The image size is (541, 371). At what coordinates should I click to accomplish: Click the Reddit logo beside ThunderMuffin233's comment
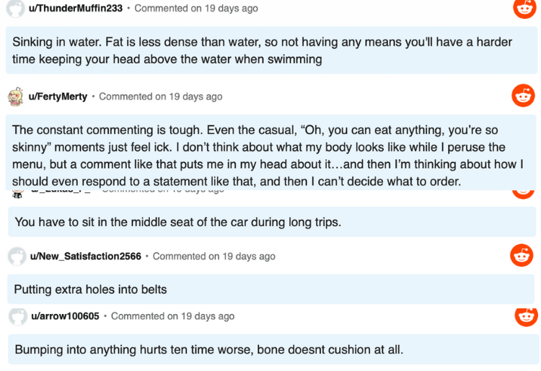pyautogui.click(x=524, y=8)
